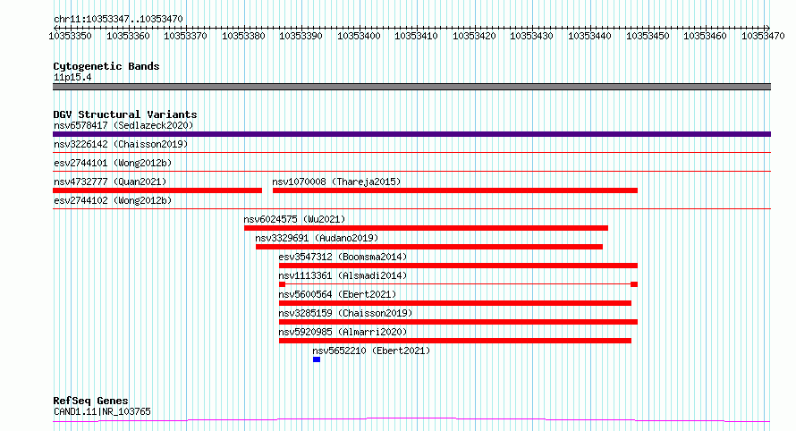Click ruler position 10353470

coord(763,36)
